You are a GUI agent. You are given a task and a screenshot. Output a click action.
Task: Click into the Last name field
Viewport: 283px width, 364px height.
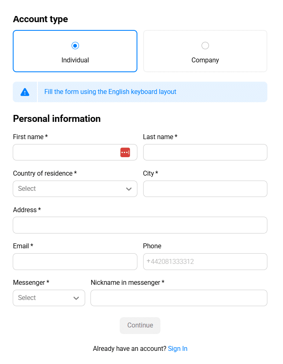click(x=205, y=152)
